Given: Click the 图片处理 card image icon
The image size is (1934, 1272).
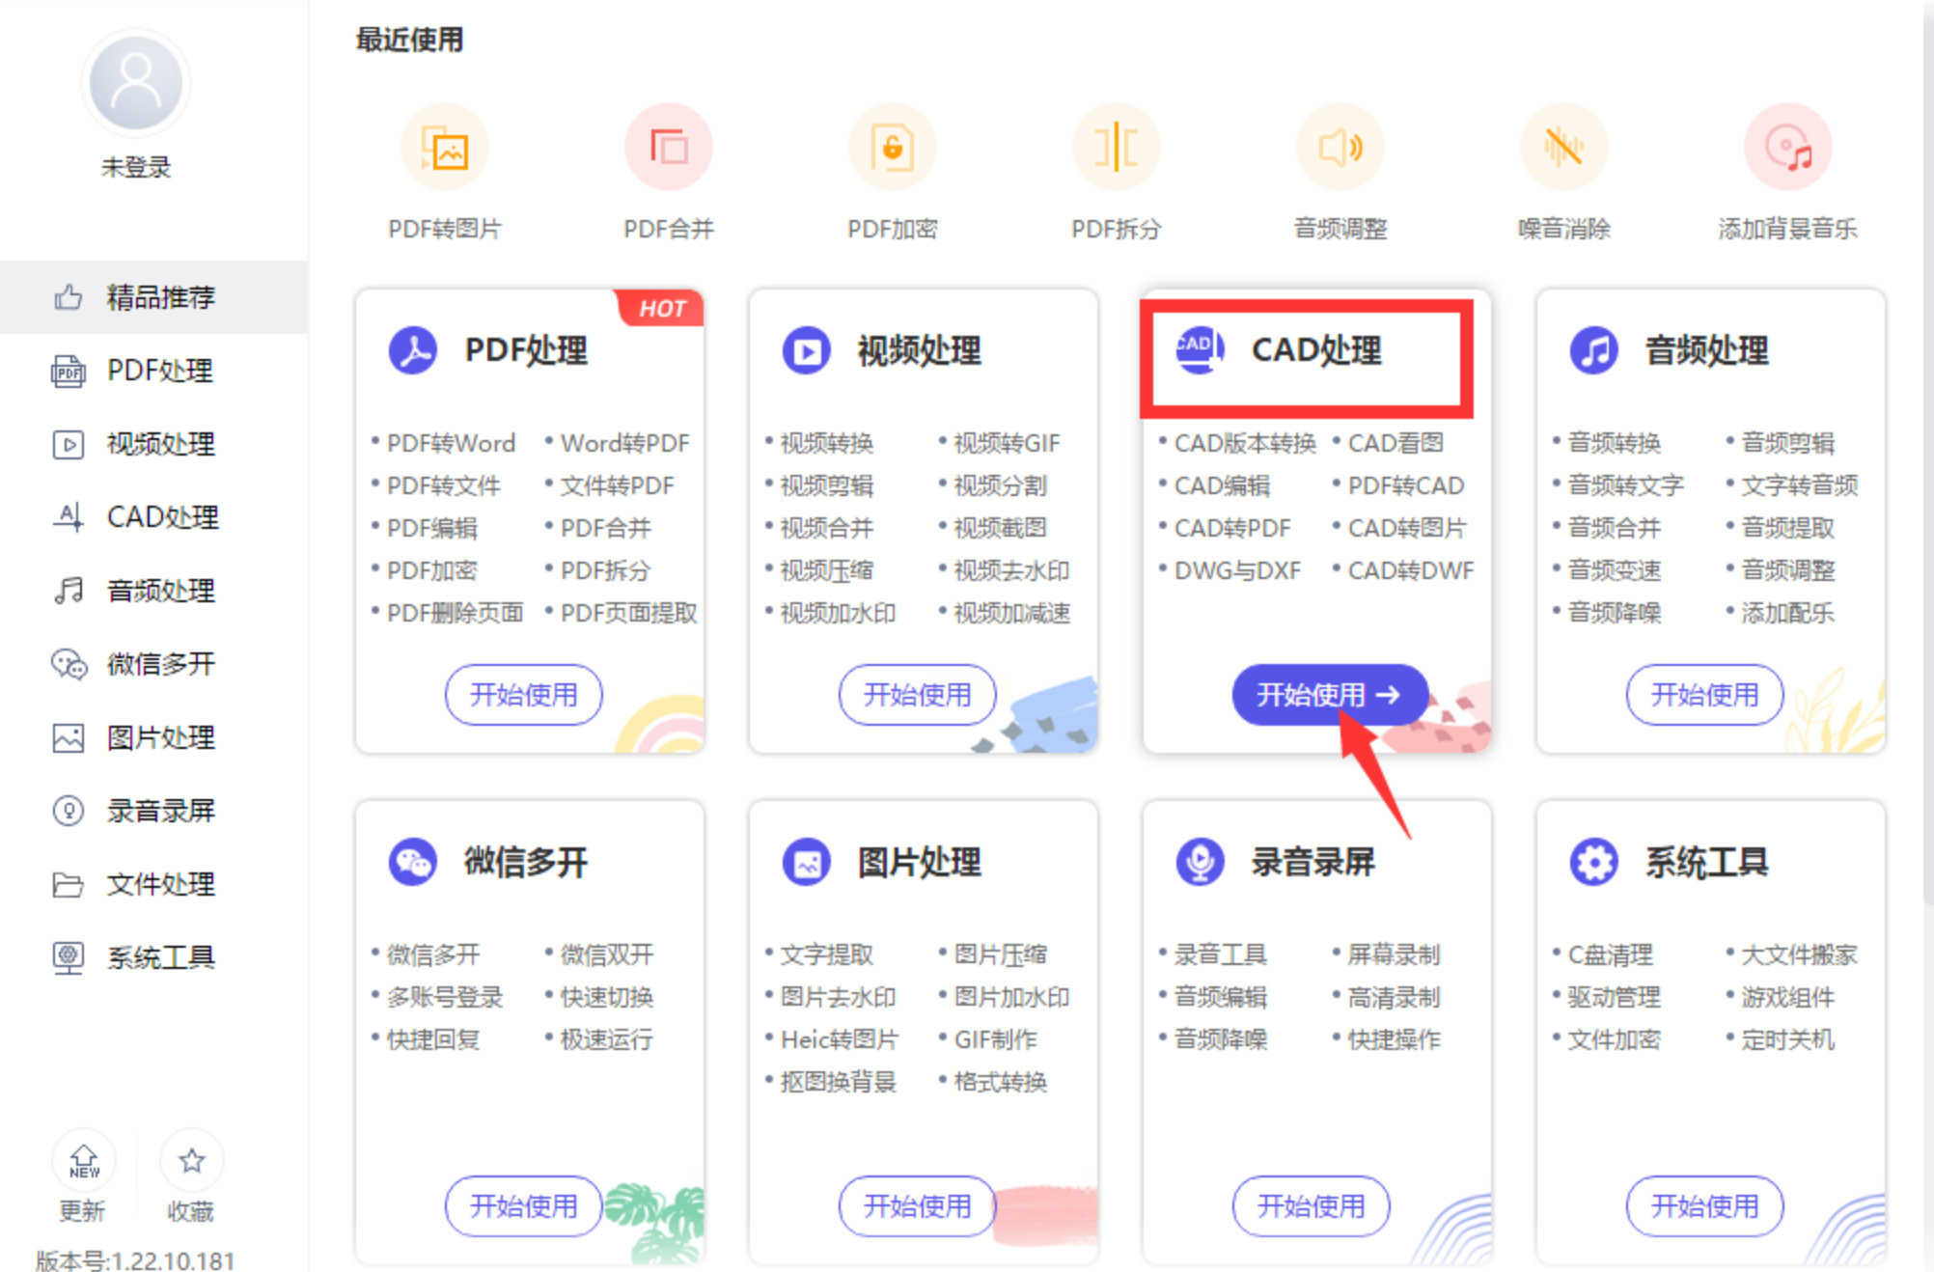Looking at the screenshot, I should click(807, 862).
